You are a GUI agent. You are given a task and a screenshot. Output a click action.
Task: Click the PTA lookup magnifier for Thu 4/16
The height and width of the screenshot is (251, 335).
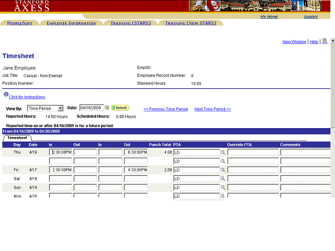click(222, 153)
